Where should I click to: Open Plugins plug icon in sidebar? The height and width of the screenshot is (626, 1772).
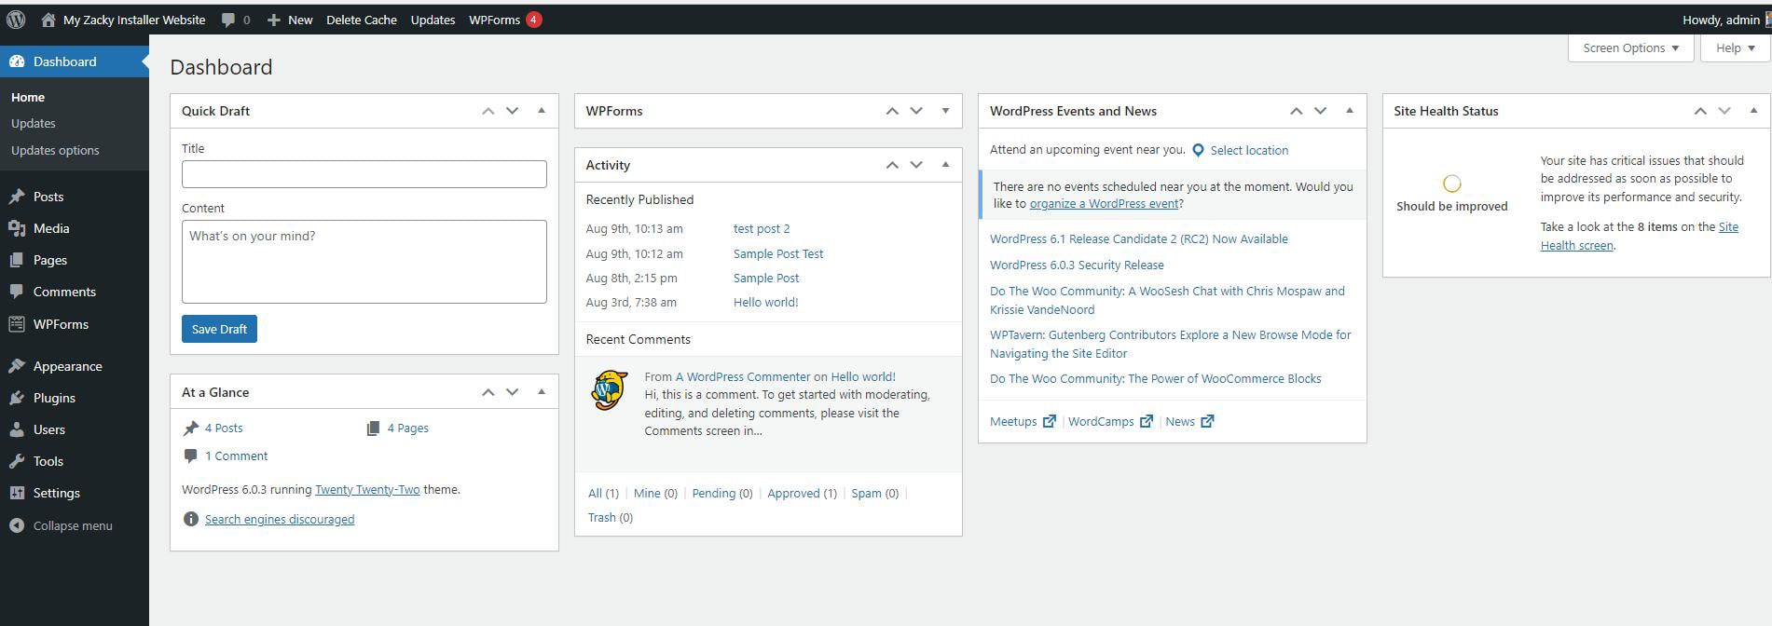point(16,398)
